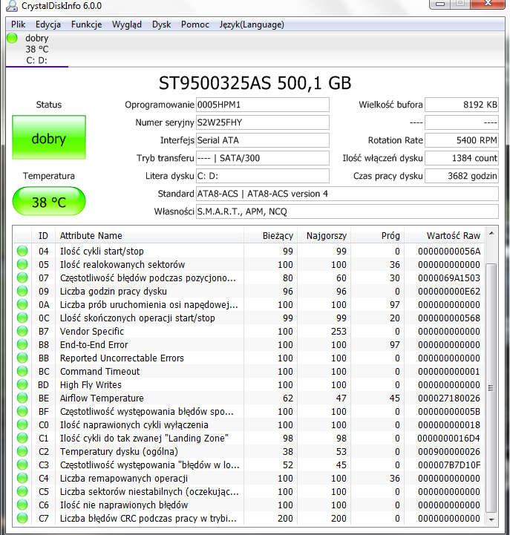Click status icon for Reported Uncorrectable Errors
The image size is (510, 535).
[x=22, y=358]
